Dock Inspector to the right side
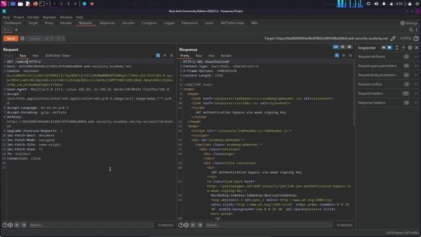This screenshot has height=237, width=421. pyautogui.click(x=389, y=47)
